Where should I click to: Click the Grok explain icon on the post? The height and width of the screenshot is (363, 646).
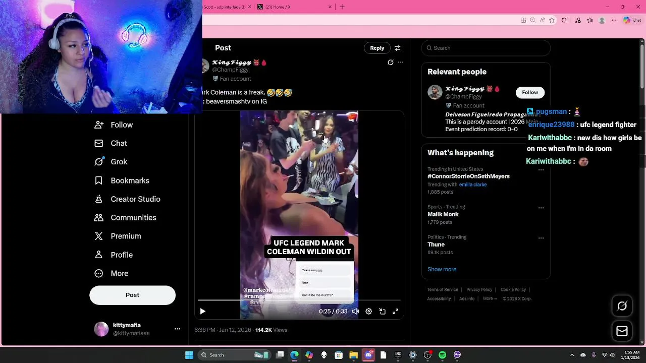[x=390, y=63]
